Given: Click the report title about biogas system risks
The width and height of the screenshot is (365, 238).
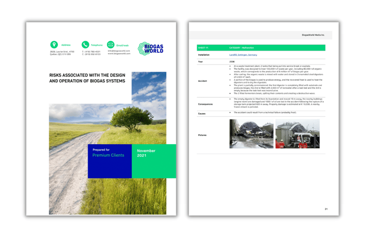Looking at the screenshot, I should click(x=87, y=78).
